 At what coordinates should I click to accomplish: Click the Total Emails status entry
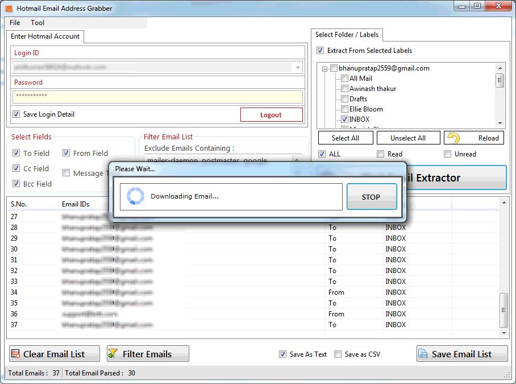(x=34, y=373)
